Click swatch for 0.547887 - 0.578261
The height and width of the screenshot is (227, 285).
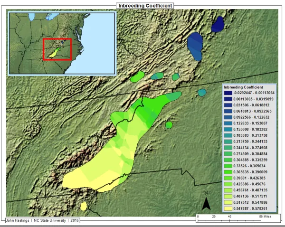[x=228, y=208]
